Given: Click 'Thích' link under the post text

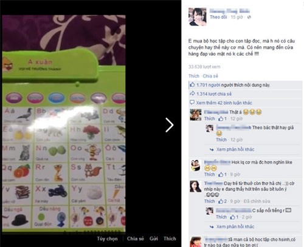Looking at the screenshot, I should click(194, 76).
